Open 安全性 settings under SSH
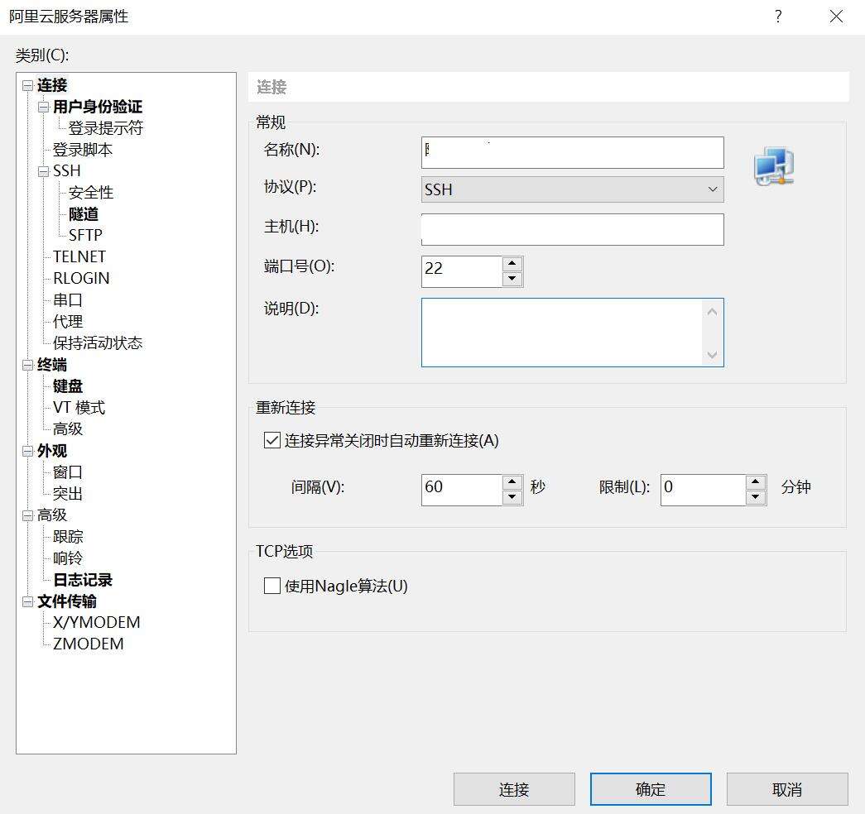 [91, 193]
